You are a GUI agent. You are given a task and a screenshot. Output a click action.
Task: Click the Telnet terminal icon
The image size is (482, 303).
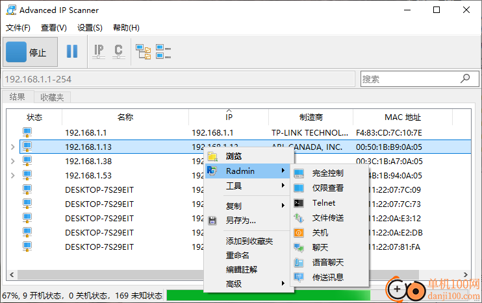299,203
